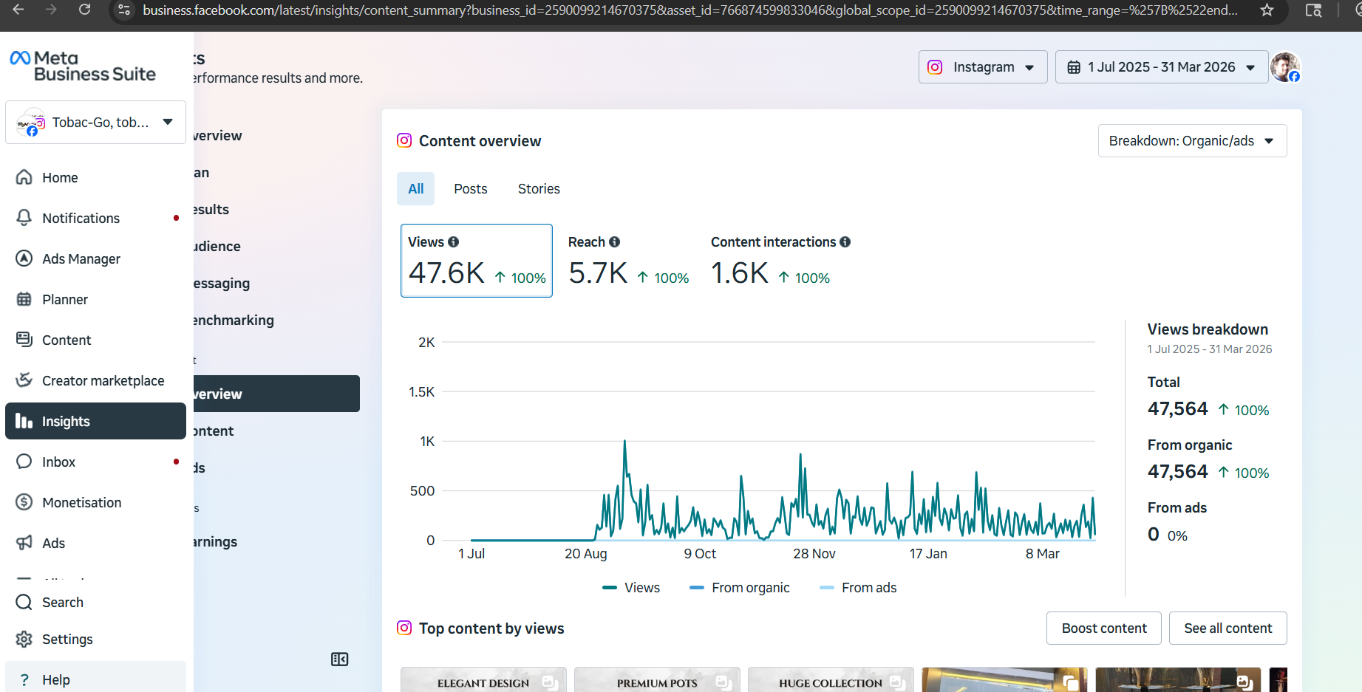Open the date range picker dropdown
This screenshot has width=1362, height=692.
point(1162,67)
